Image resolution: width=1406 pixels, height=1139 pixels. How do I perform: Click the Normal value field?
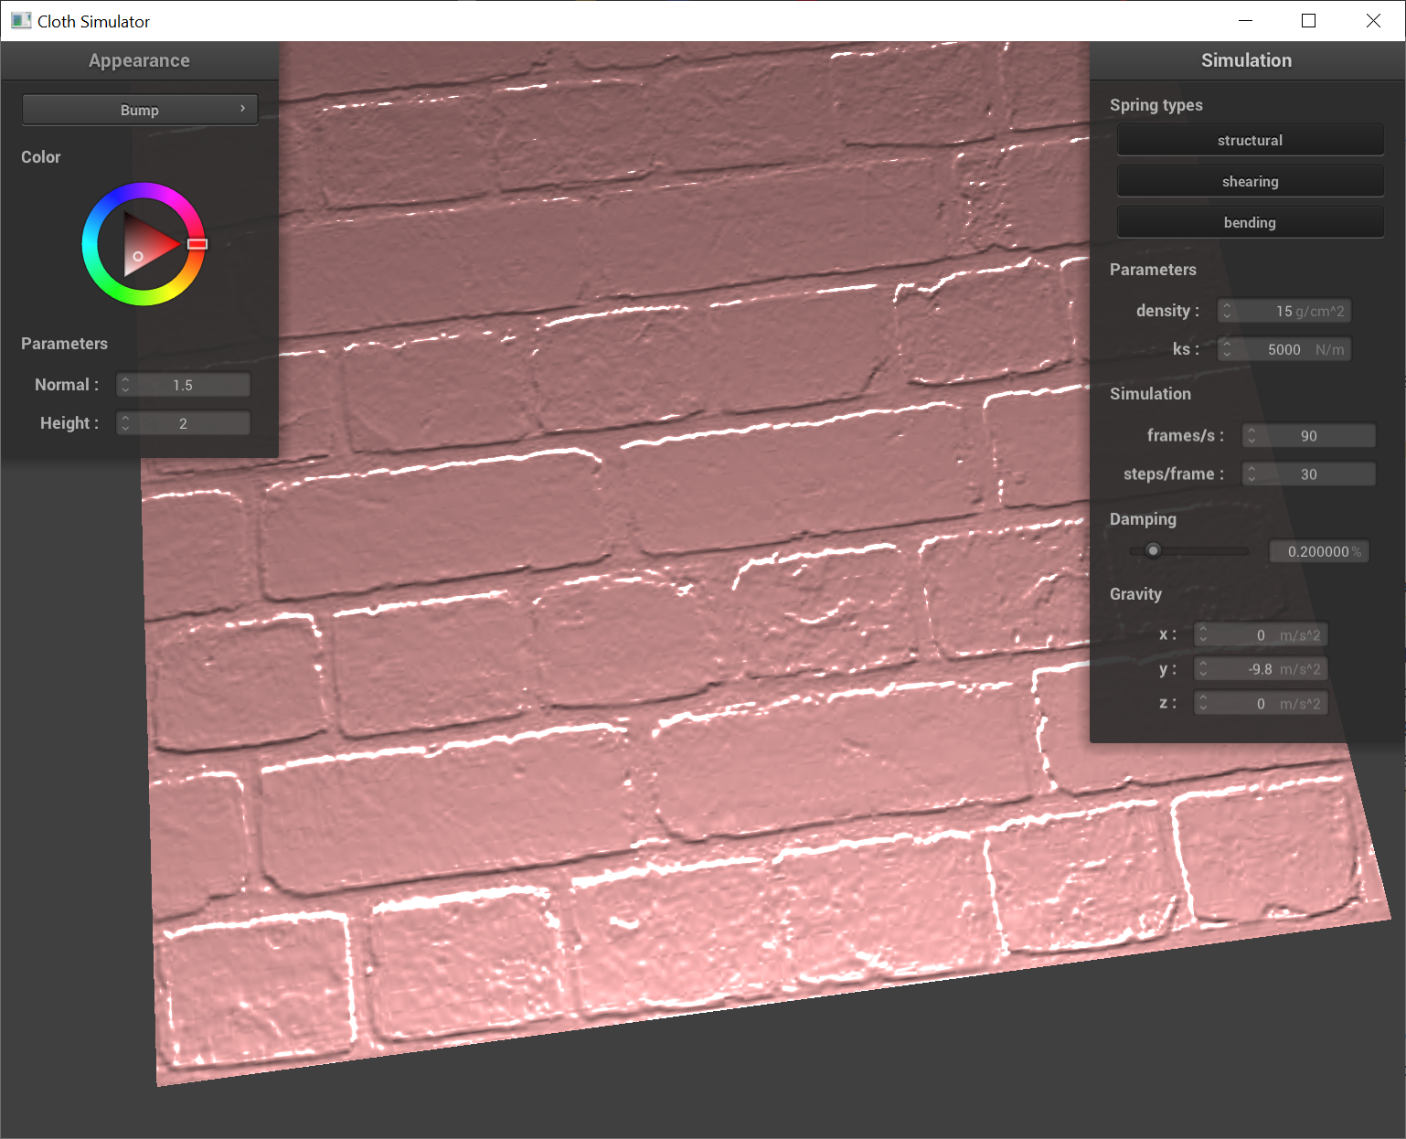183,385
